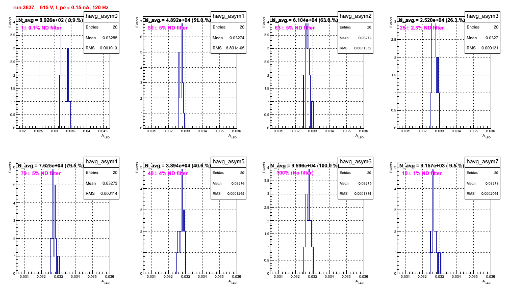Pick the magenta 50± 5% ND filter label

tap(168, 28)
